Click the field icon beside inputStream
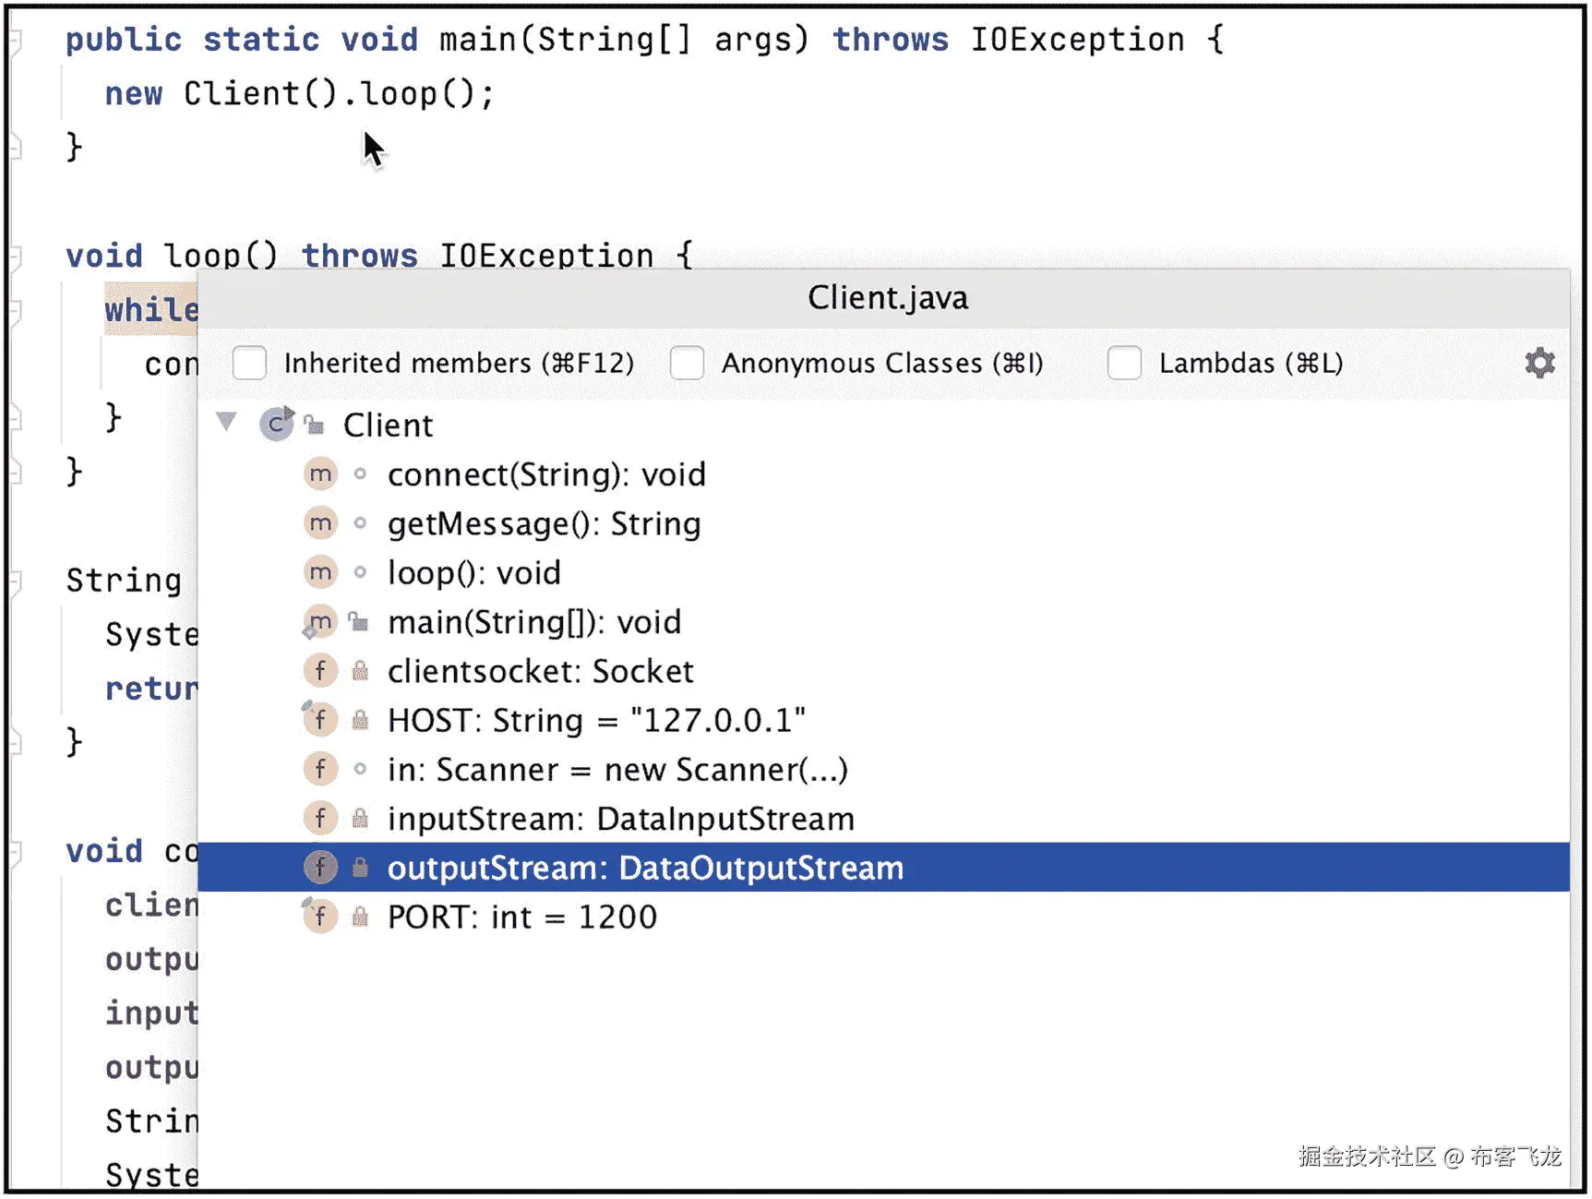 click(x=320, y=818)
